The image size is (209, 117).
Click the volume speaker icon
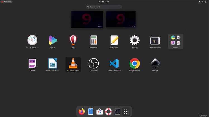point(203,2)
